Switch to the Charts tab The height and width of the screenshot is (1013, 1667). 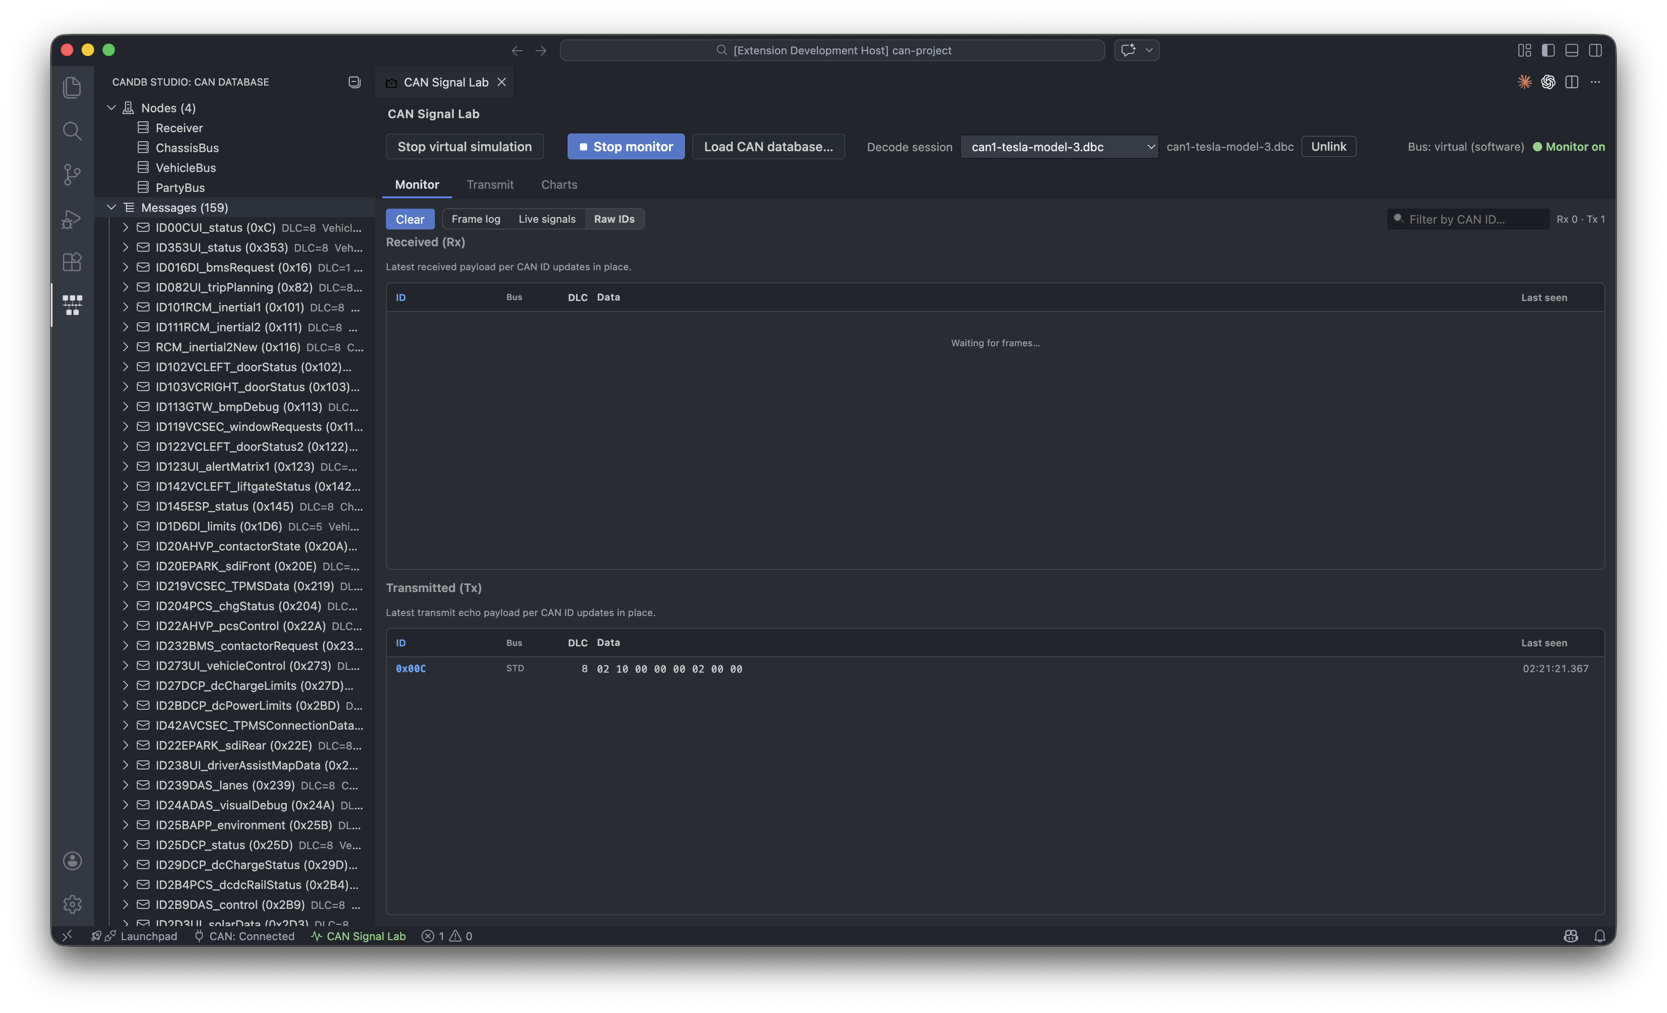[559, 185]
